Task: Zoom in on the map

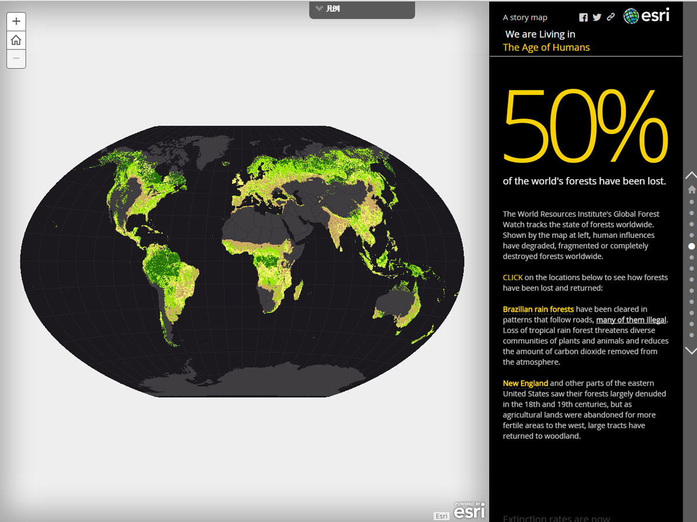Action: coord(16,21)
